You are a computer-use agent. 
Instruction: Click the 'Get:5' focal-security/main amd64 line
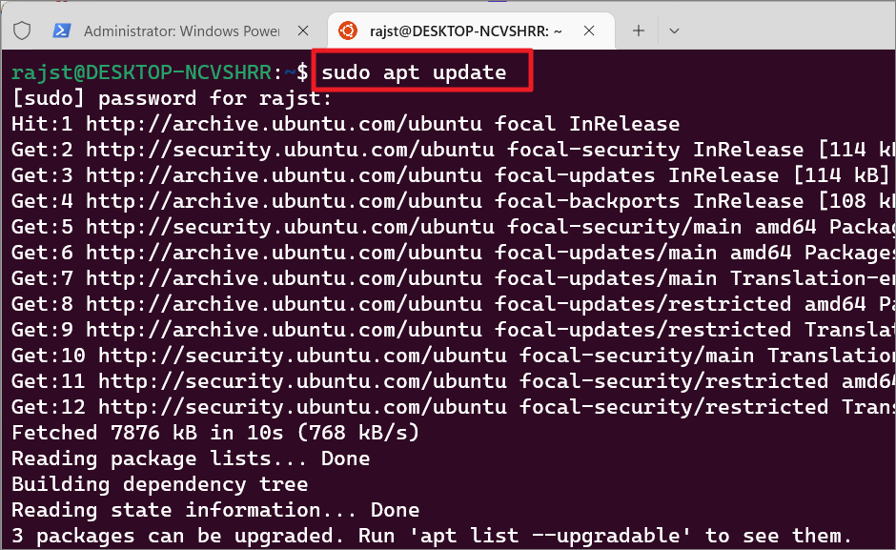453,227
